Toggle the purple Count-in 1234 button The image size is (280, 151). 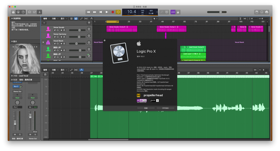pos(173,12)
